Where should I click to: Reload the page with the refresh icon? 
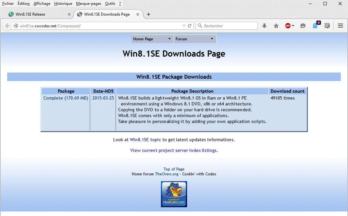190,26
